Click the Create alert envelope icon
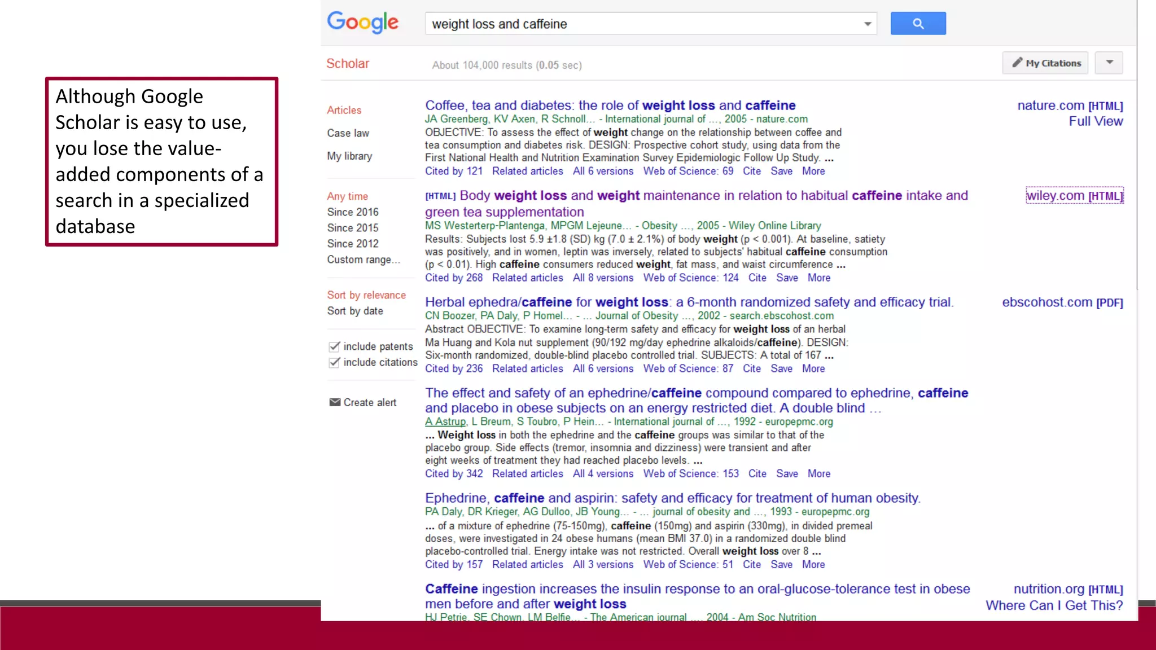 tap(335, 402)
